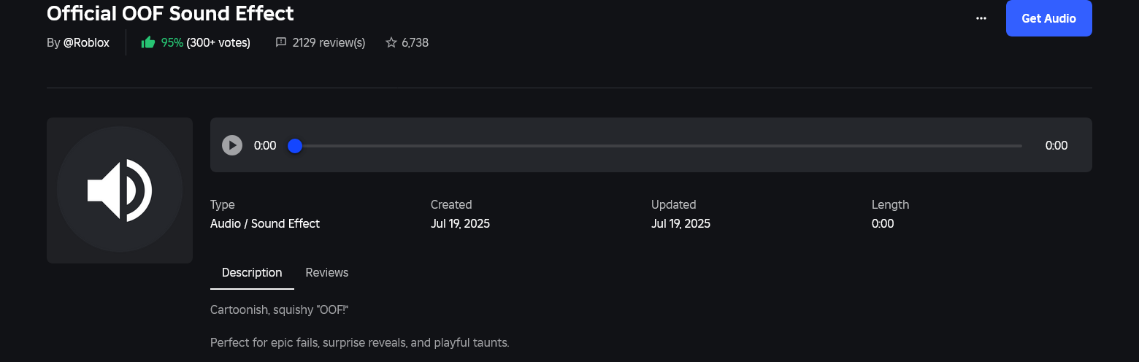Click the 2129 review(s) count
This screenshot has height=362, width=1139.
[x=329, y=42]
